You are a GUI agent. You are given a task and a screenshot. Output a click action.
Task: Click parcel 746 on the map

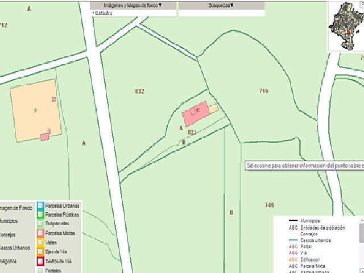263,91
